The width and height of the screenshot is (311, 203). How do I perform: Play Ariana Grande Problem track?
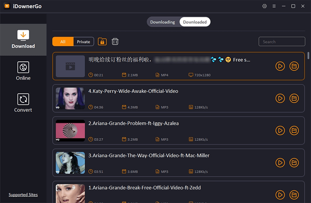[x=280, y=130]
